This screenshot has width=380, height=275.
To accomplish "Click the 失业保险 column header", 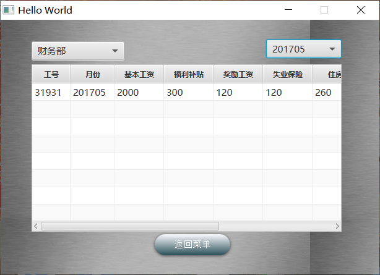I will pos(287,75).
